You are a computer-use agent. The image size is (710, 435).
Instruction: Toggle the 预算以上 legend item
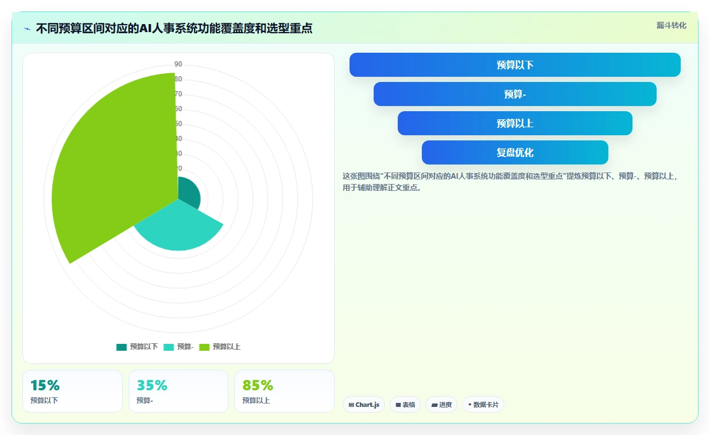pos(220,347)
